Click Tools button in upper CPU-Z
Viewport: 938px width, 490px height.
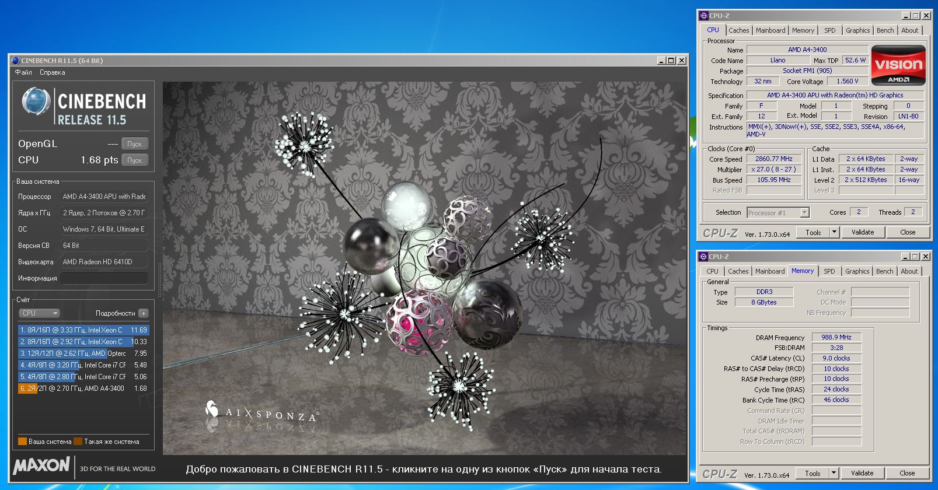coord(813,232)
